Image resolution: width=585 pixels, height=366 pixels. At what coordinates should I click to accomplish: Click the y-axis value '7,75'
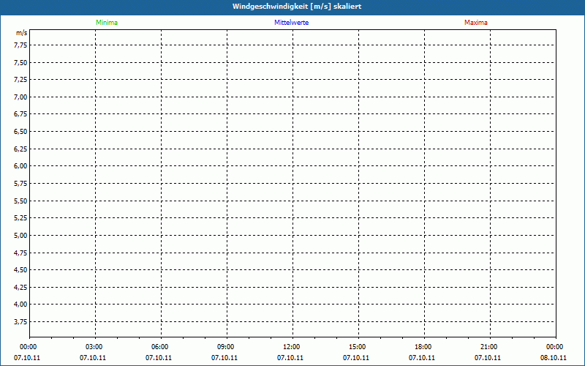pyautogui.click(x=20, y=45)
